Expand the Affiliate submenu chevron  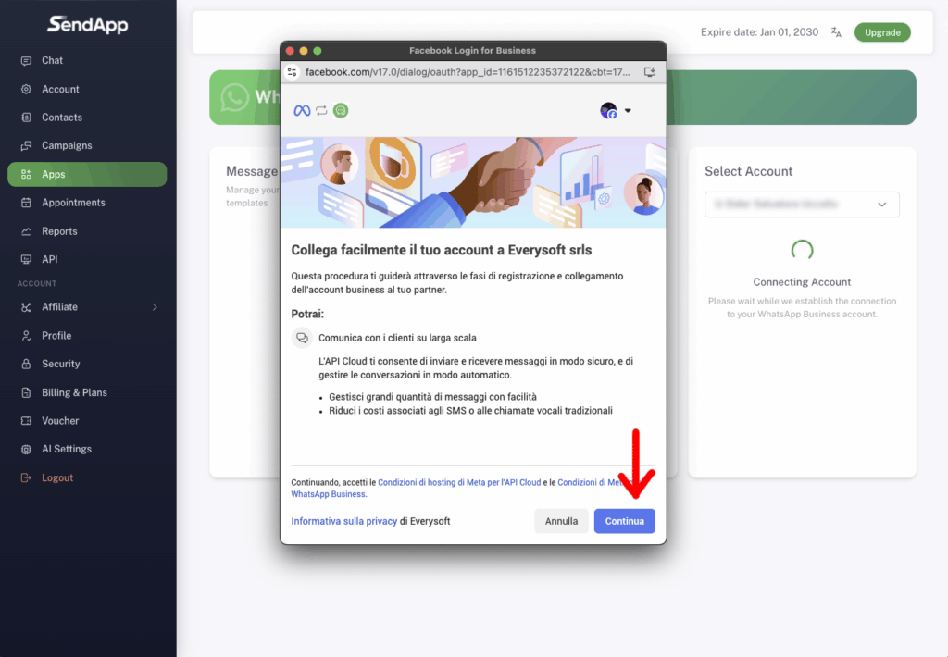point(155,307)
